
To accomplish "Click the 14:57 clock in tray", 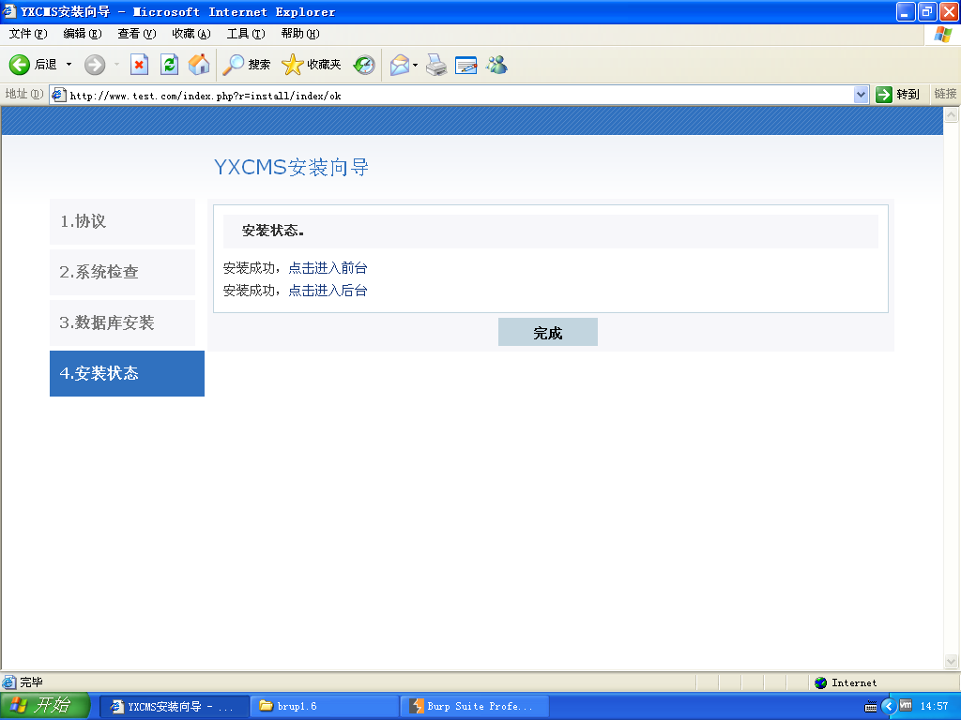I will coord(934,707).
